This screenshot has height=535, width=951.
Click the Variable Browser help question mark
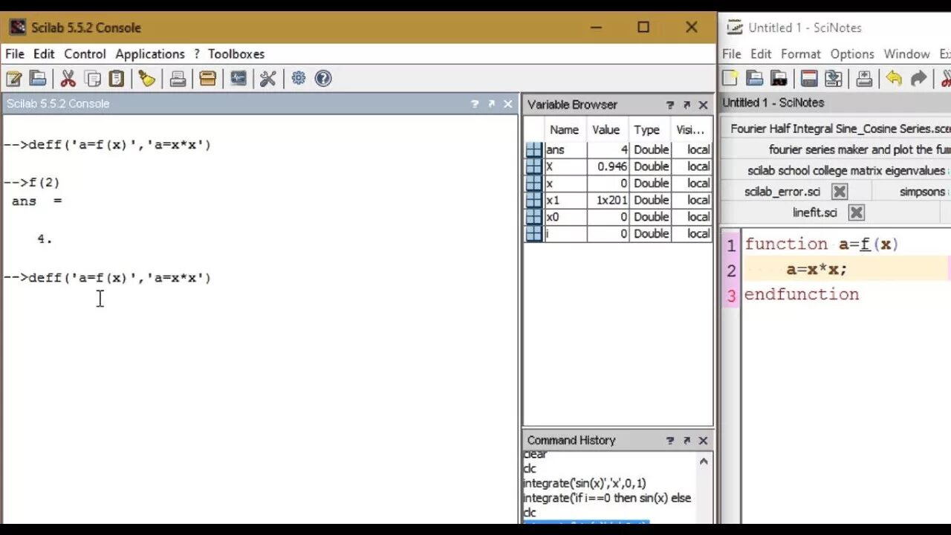[x=670, y=105]
